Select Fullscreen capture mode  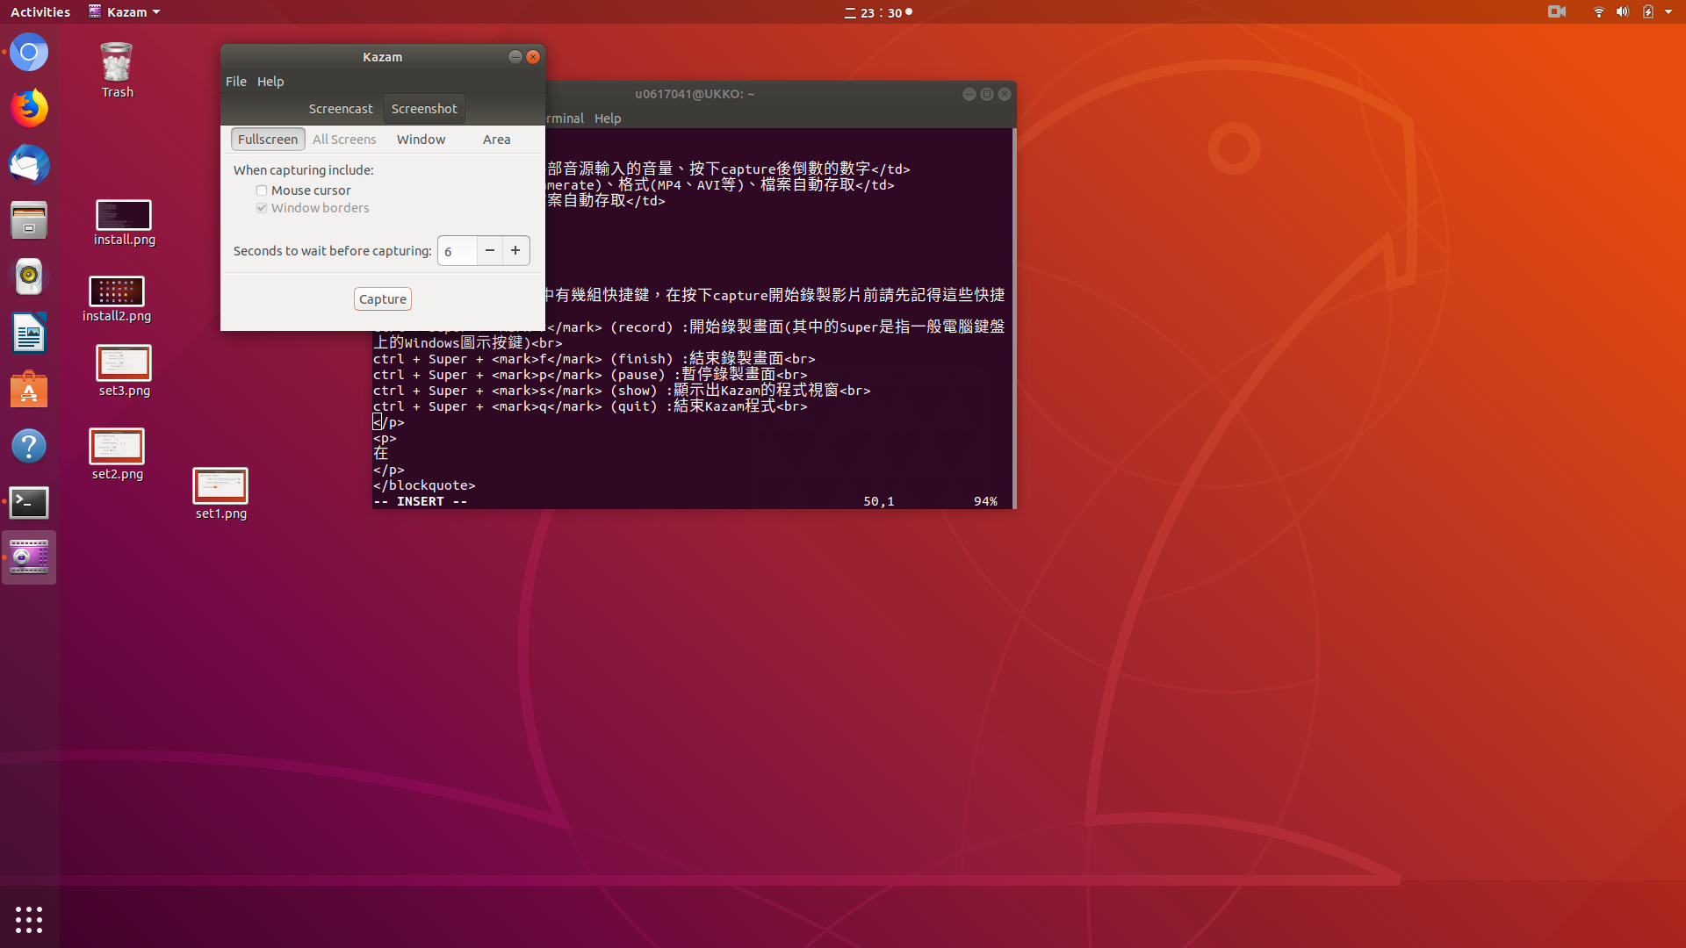pyautogui.click(x=268, y=139)
